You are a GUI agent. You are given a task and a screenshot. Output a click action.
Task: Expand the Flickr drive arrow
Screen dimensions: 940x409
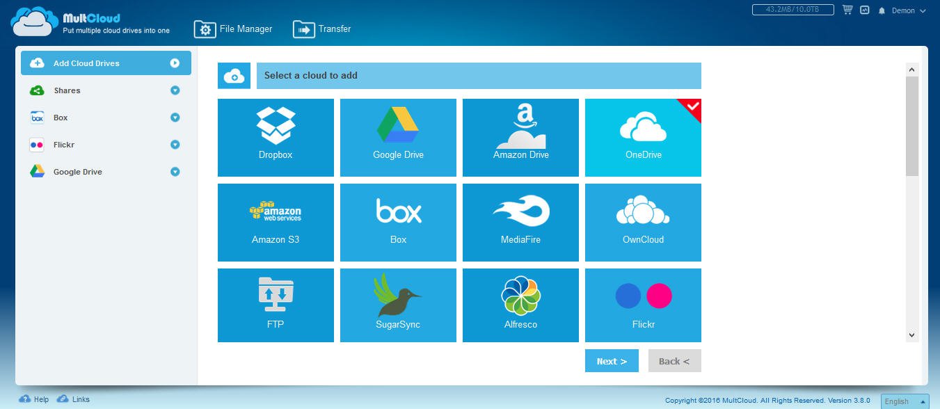(x=175, y=145)
